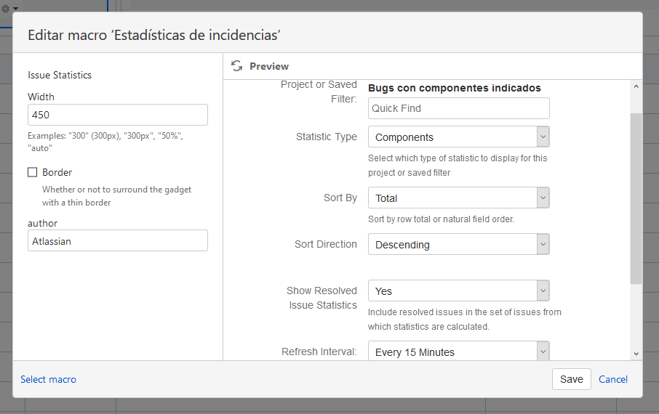Click the 'Issue Statistics' heading text
The width and height of the screenshot is (659, 414).
pos(60,75)
